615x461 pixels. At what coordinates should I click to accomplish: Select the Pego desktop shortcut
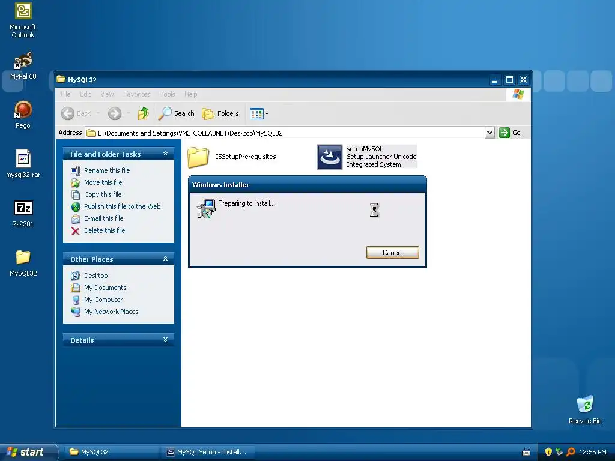[23, 115]
